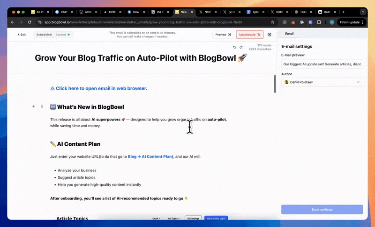Click the Finish update button

pyautogui.click(x=350, y=22)
